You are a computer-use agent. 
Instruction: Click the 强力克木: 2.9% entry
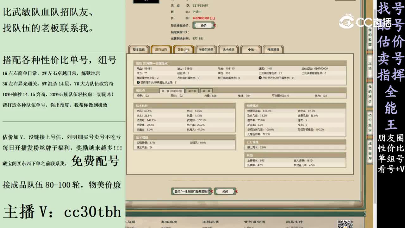[x=256, y=147]
